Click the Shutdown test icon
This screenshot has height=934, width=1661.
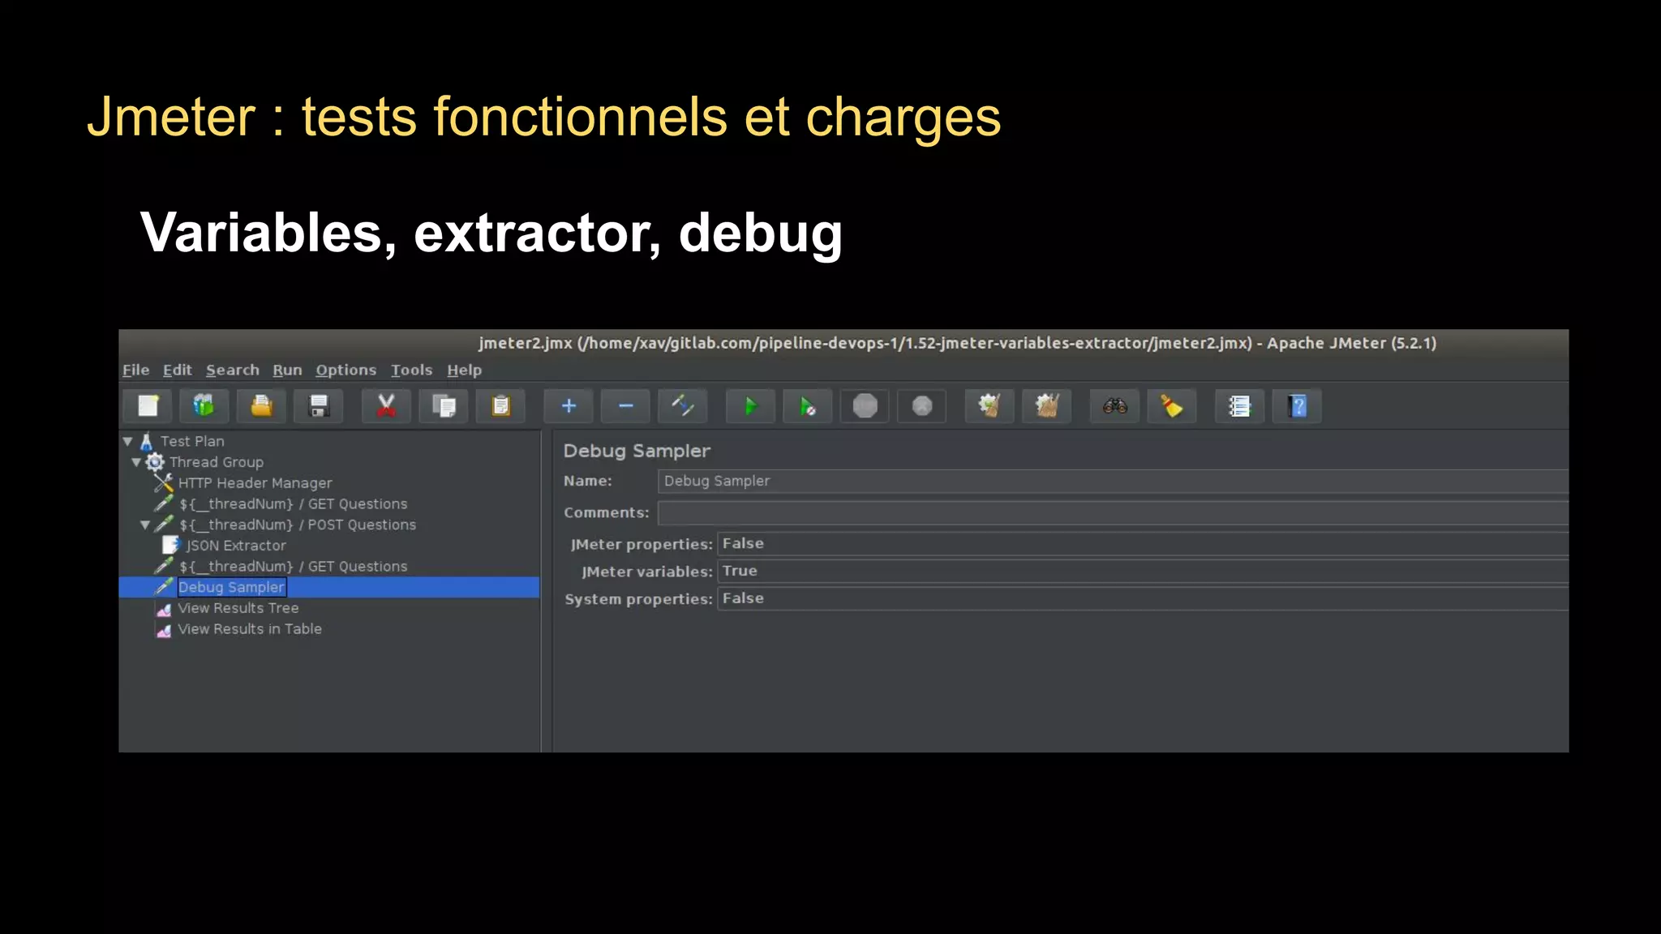tap(922, 406)
